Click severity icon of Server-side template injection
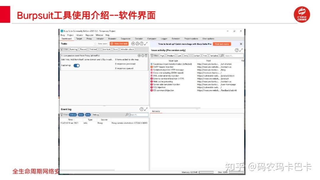320x180 pixels. click(152, 84)
